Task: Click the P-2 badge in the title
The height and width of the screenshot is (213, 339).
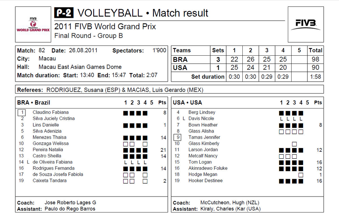Action: coord(64,13)
